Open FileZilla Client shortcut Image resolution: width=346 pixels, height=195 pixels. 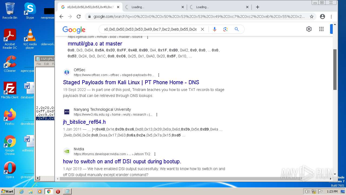point(10,90)
